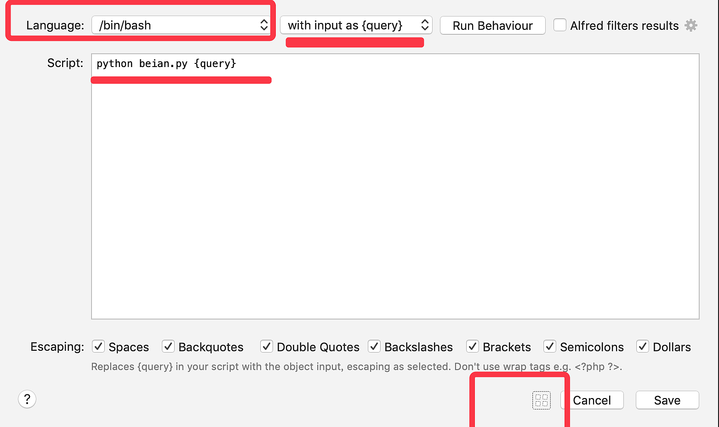Click the dotted grid icon near Cancel
The height and width of the screenshot is (427, 719).
[541, 400]
